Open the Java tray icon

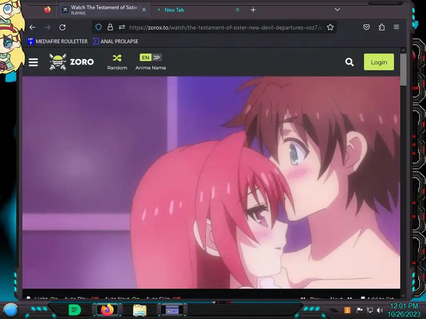pos(347,310)
